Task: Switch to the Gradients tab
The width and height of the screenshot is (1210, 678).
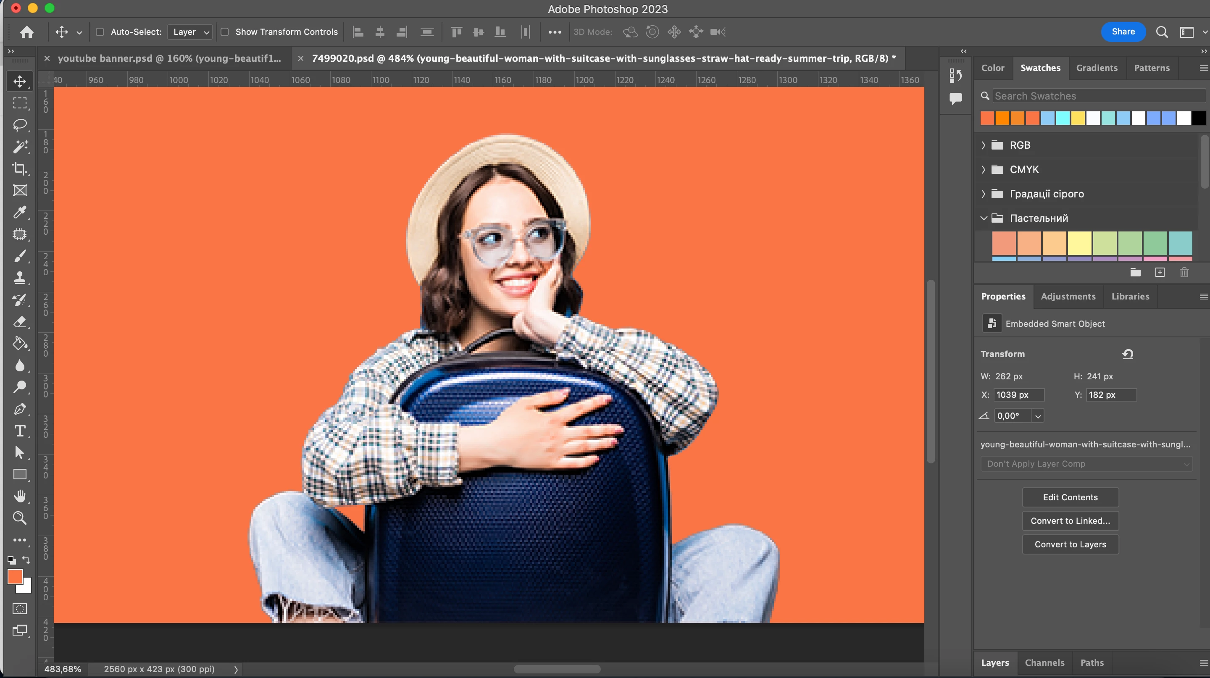Action: point(1096,68)
